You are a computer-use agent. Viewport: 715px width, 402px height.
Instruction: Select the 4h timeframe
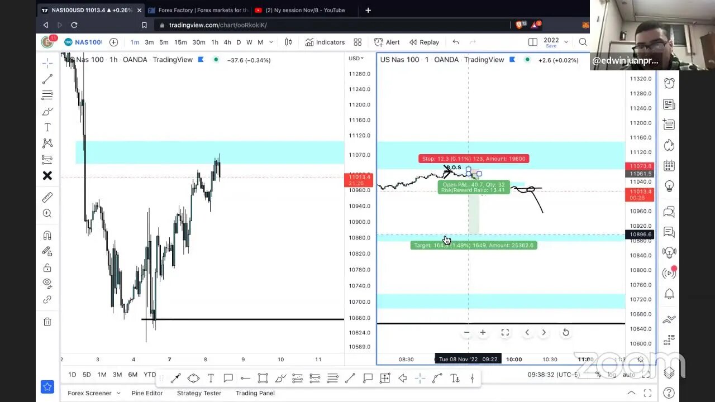point(227,42)
